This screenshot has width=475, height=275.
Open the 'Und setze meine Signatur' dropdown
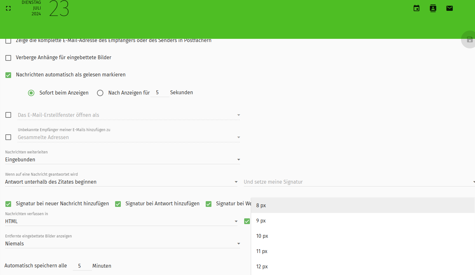pyautogui.click(x=359, y=182)
